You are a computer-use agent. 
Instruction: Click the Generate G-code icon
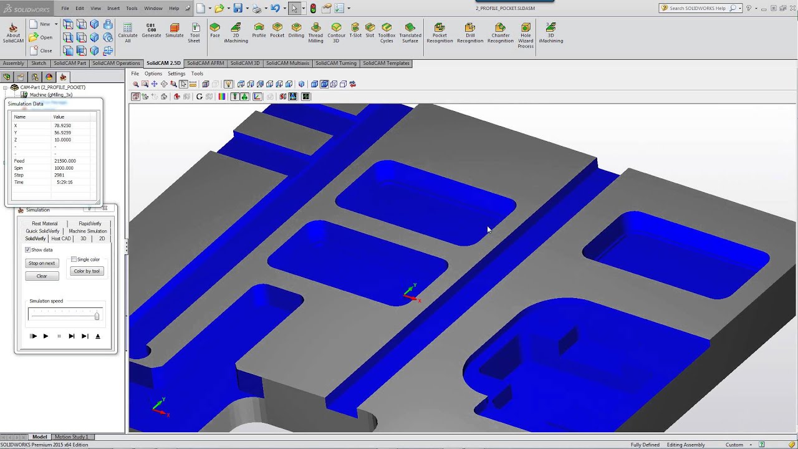[x=151, y=31]
